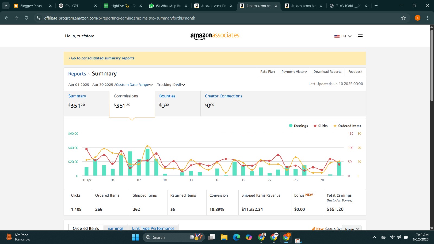Open the EN language selector
434x244 pixels.
pyautogui.click(x=343, y=36)
